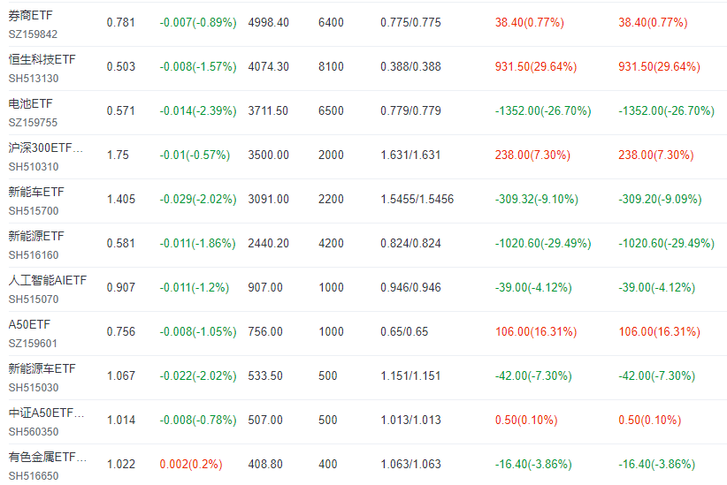Screen dimensions: 727x485
Task: Click change -0.007(-0.89%)
Action: (198, 23)
